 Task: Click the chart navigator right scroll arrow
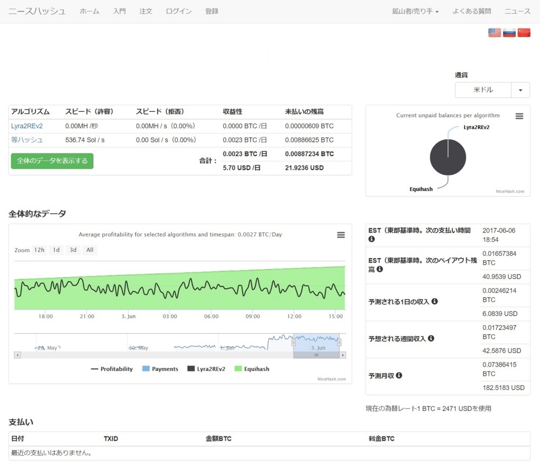pyautogui.click(x=343, y=355)
